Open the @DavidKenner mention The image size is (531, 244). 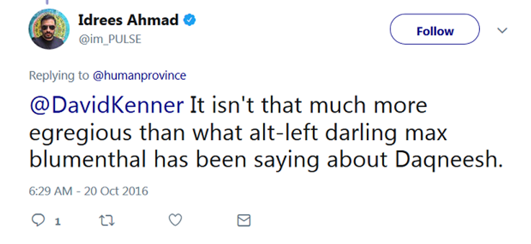tap(106, 105)
